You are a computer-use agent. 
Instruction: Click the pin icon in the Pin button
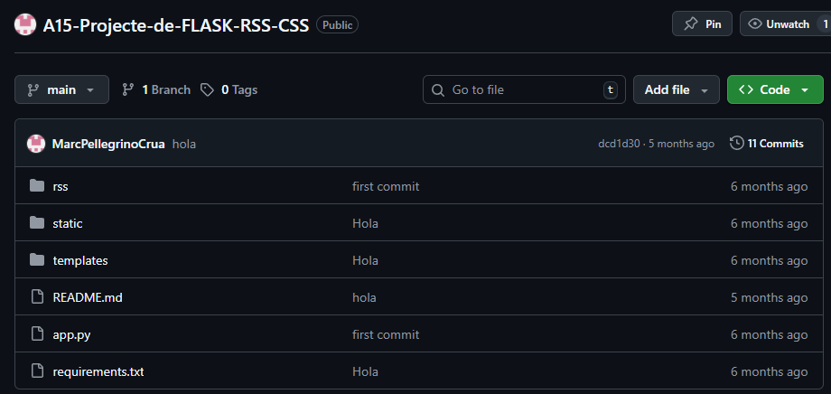(691, 23)
